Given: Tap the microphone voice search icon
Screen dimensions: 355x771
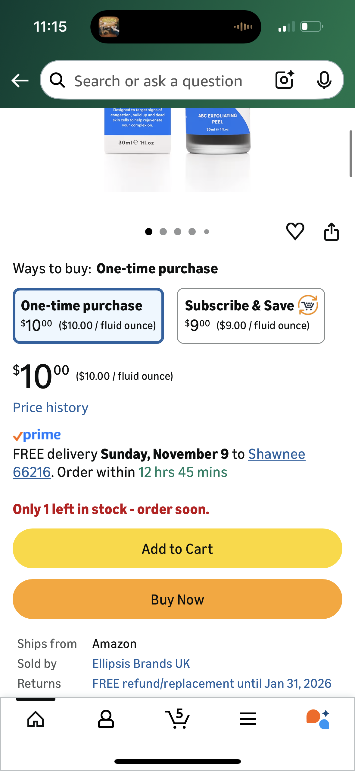Looking at the screenshot, I should (324, 80).
